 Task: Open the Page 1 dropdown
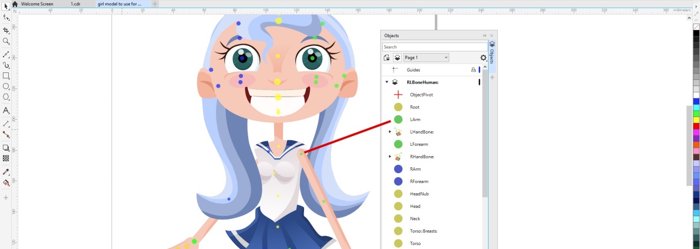[425, 58]
